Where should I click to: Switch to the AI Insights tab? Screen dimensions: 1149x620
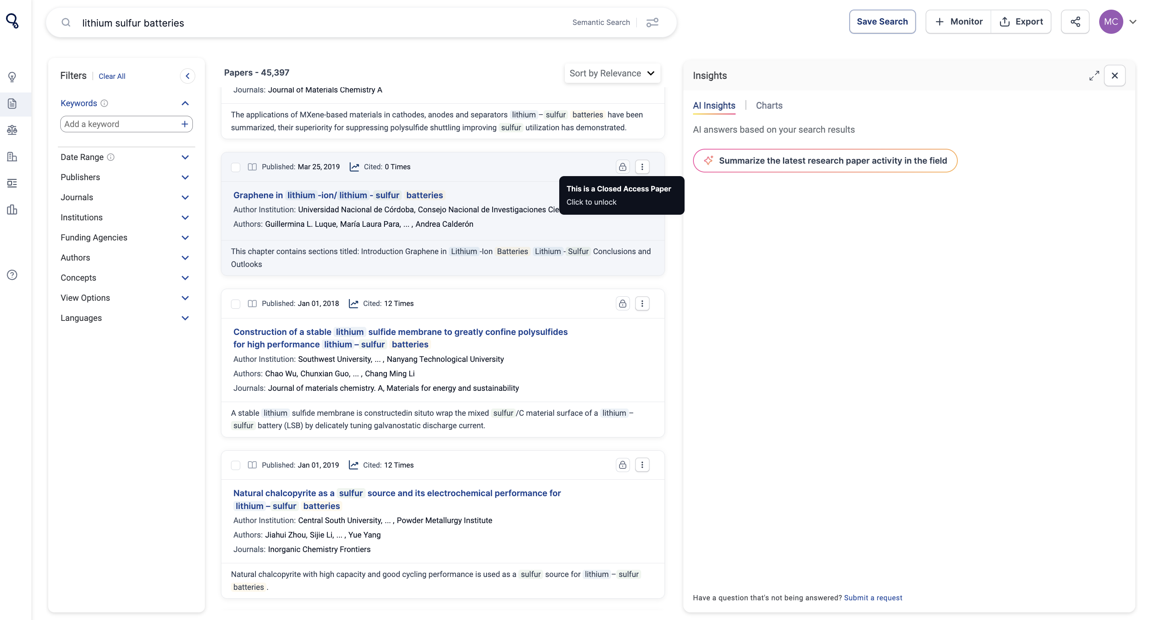[x=714, y=106]
